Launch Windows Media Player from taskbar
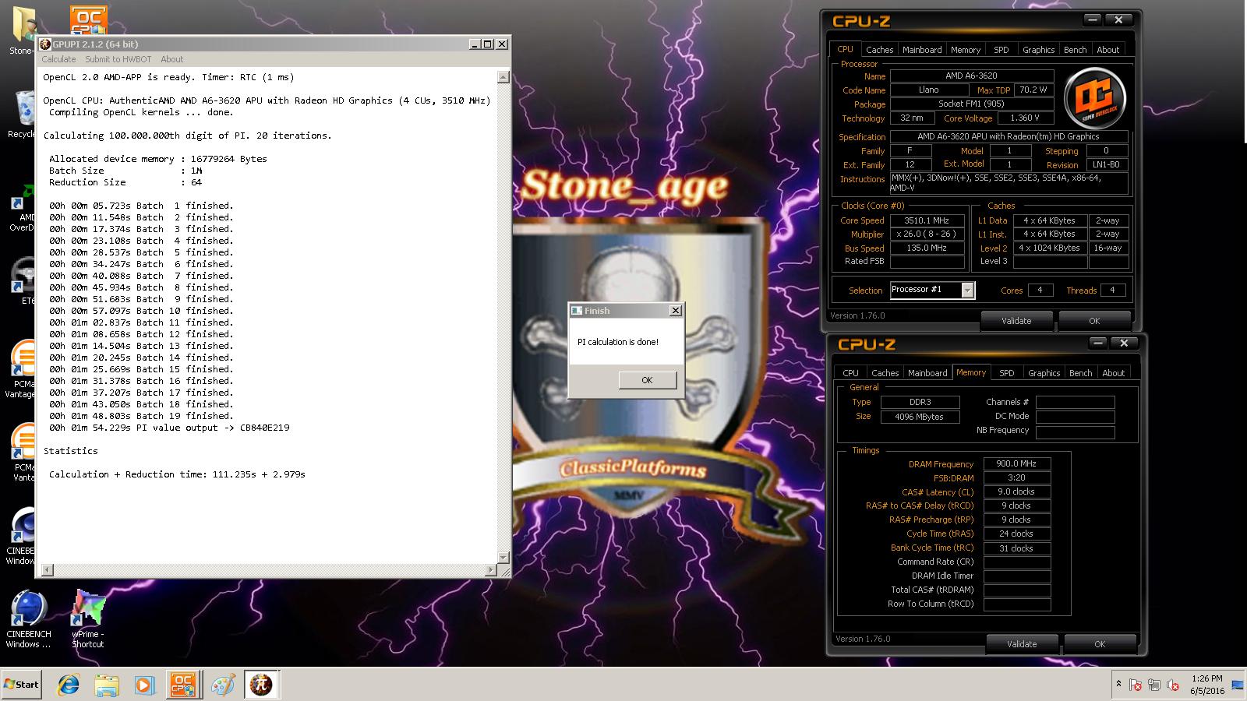 144,685
